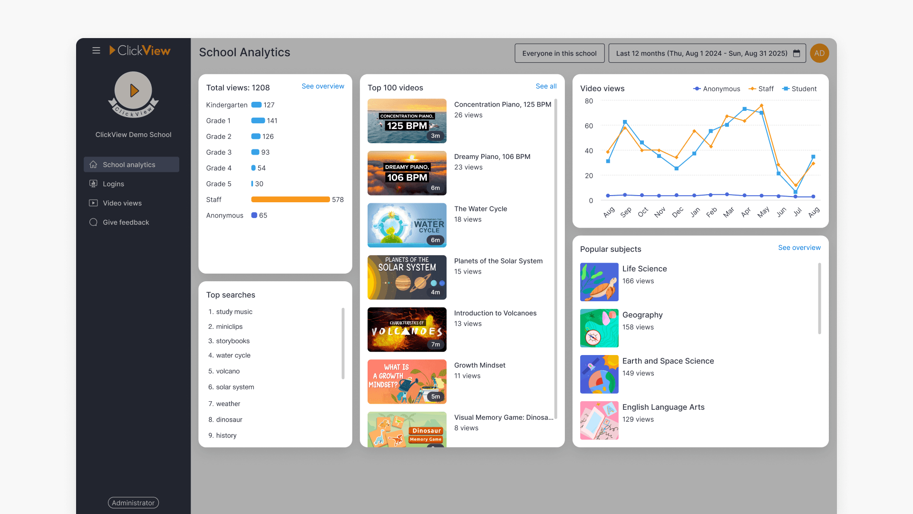
Task: Click the Video views sidebar icon
Action: [x=93, y=203]
